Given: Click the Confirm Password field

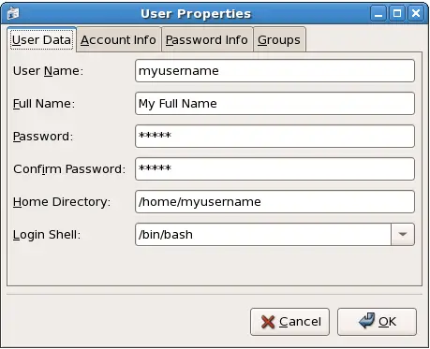Looking at the screenshot, I should 274,169.
